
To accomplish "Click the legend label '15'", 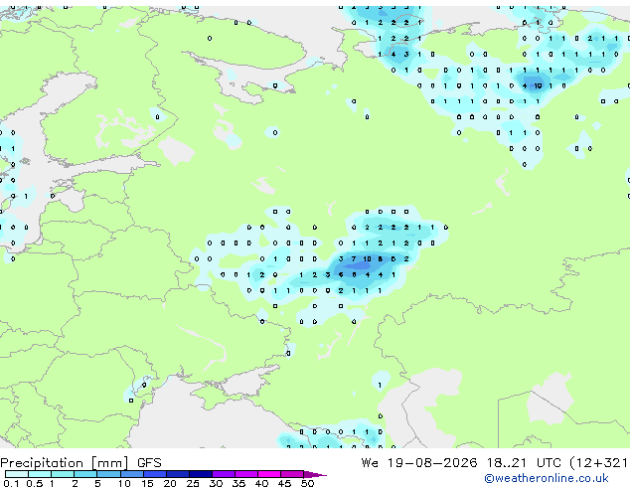I will (147, 483).
